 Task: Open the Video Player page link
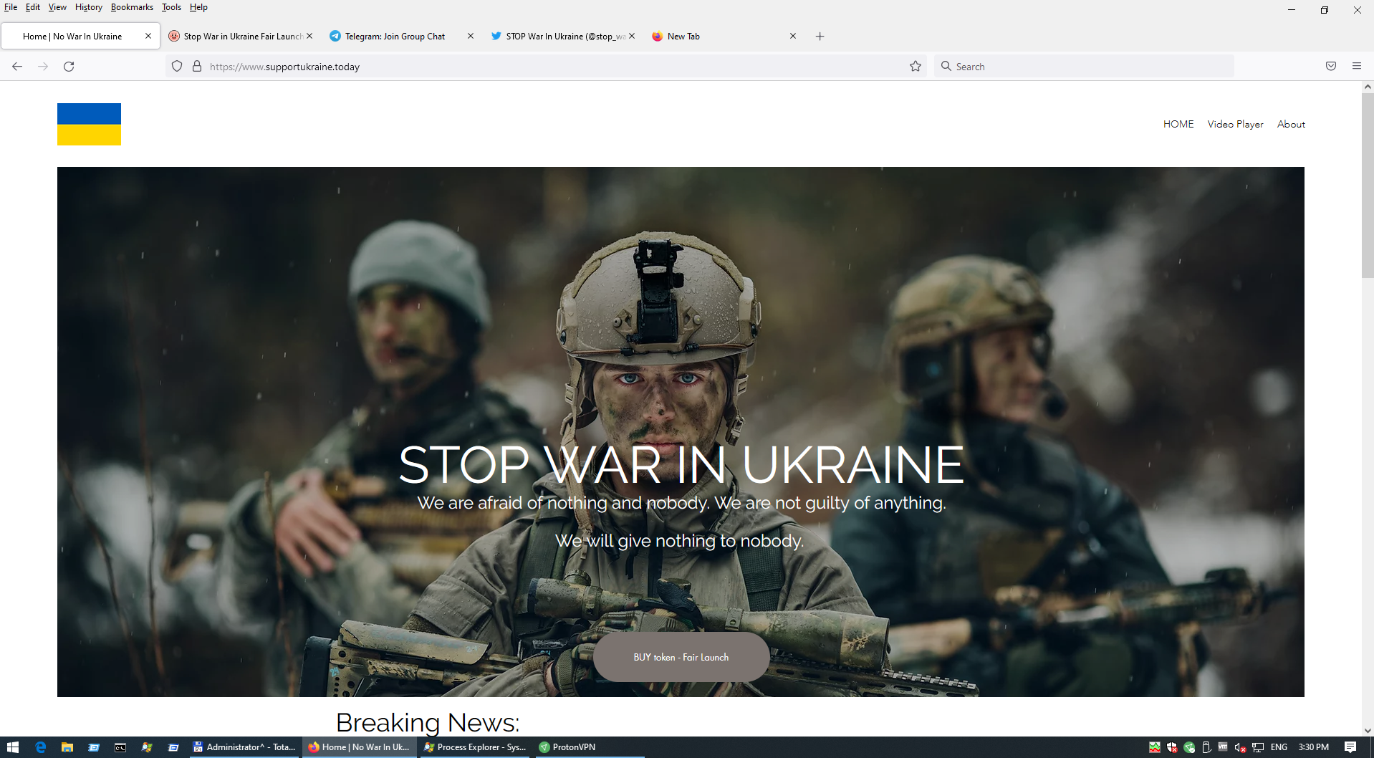click(1235, 124)
